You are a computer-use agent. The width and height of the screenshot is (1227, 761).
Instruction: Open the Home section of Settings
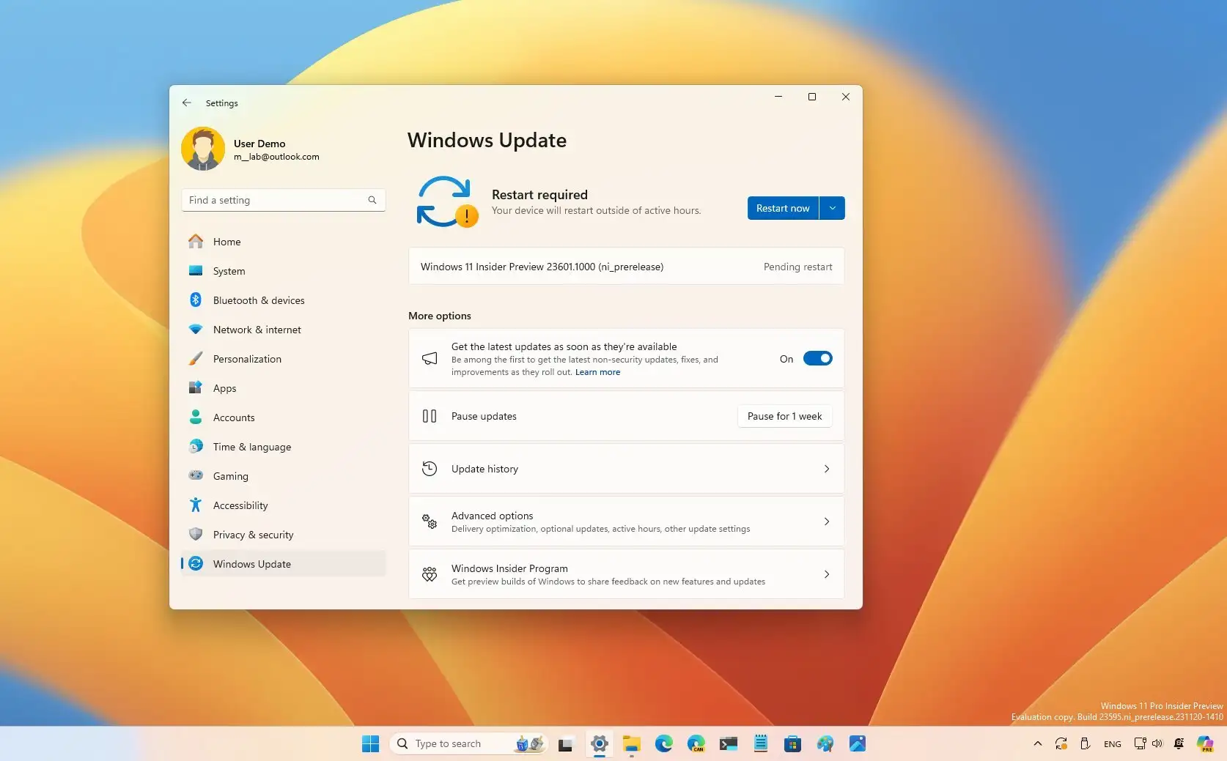[x=226, y=242]
